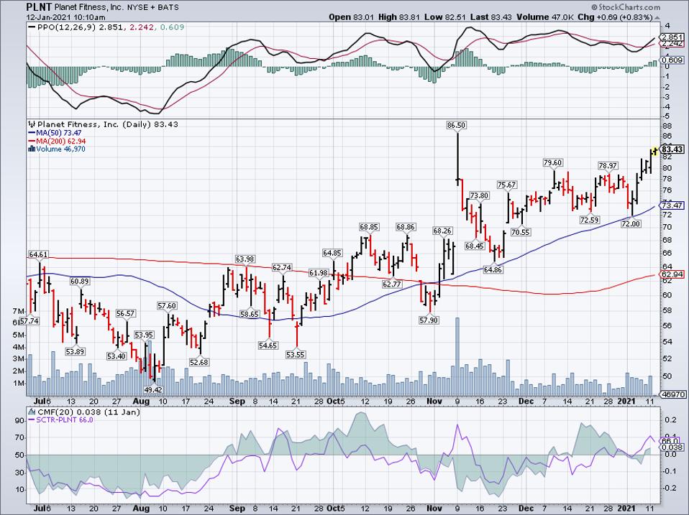
Task: Click the Low 82.51 value
Action: click(446, 17)
